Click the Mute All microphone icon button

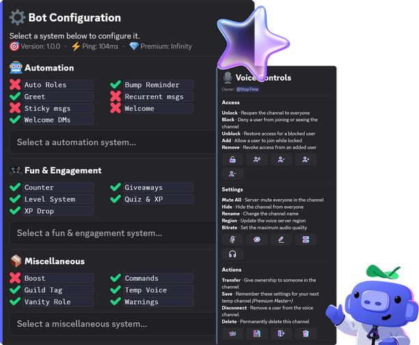[232, 240]
